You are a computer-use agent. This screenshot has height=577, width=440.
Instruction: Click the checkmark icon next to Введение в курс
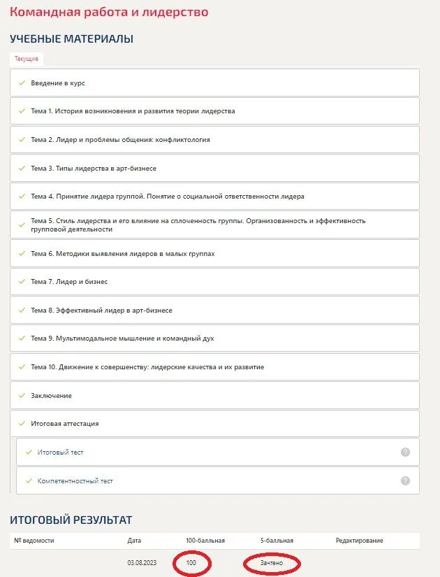pos(22,83)
